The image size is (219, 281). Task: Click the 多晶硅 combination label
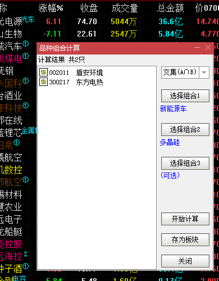pos(170,142)
